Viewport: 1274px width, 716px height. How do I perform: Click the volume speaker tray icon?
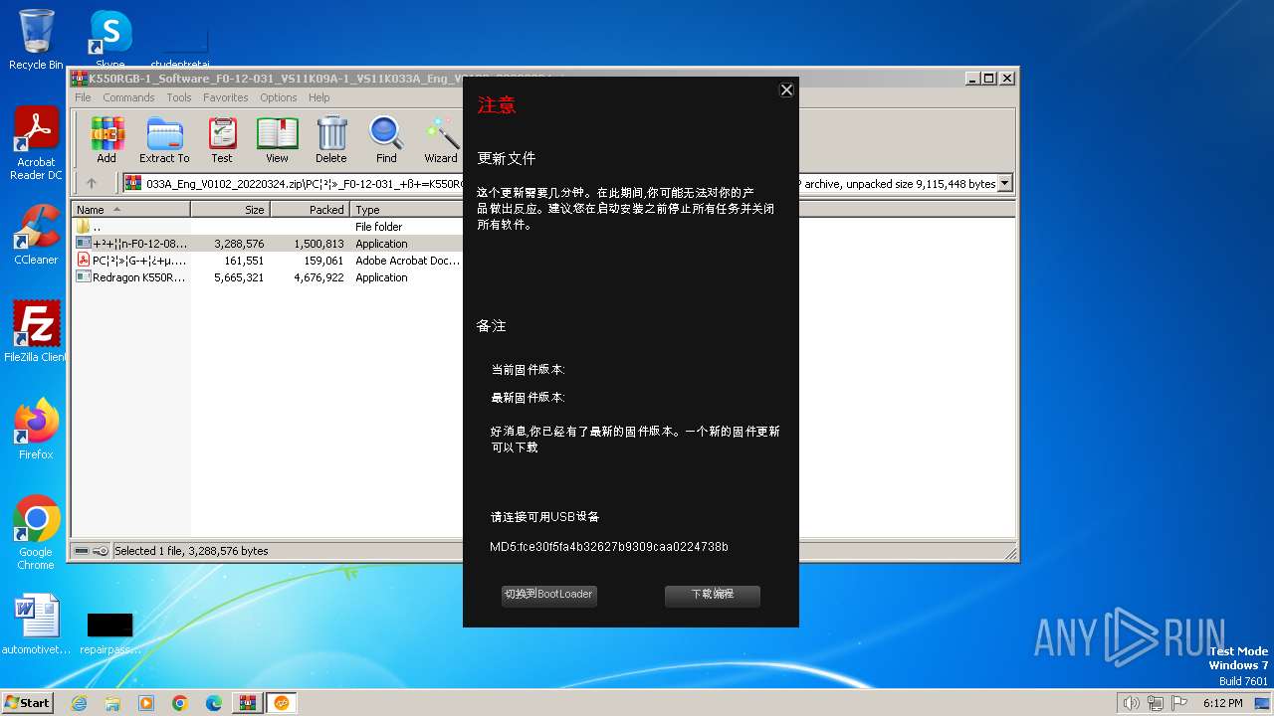1131,703
